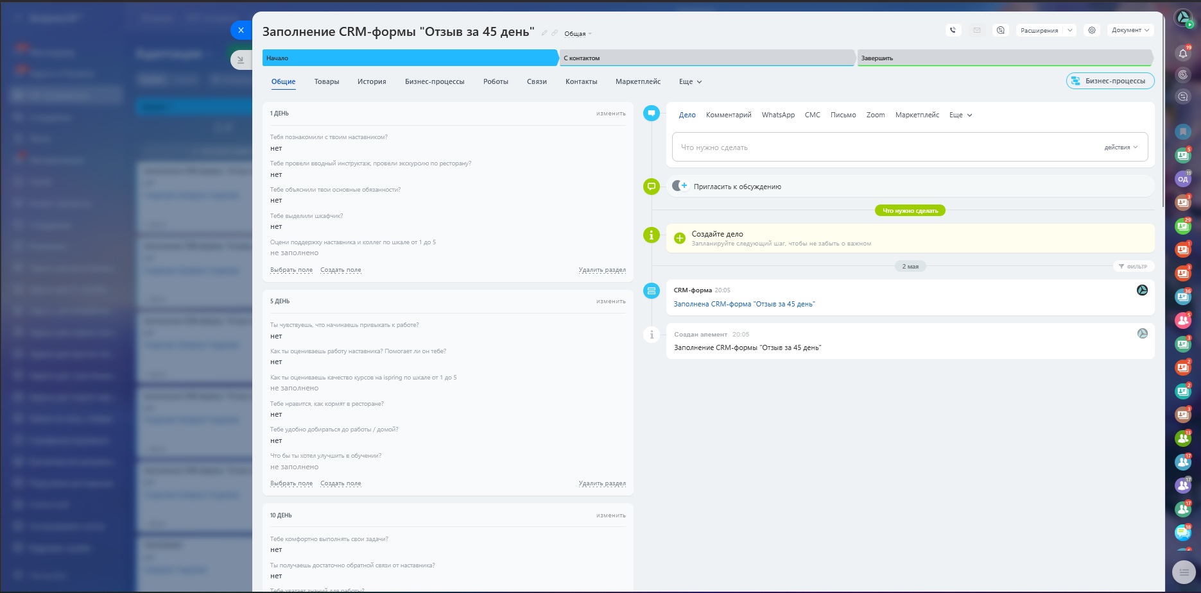Click green plus icon near Создайте дело

(680, 238)
